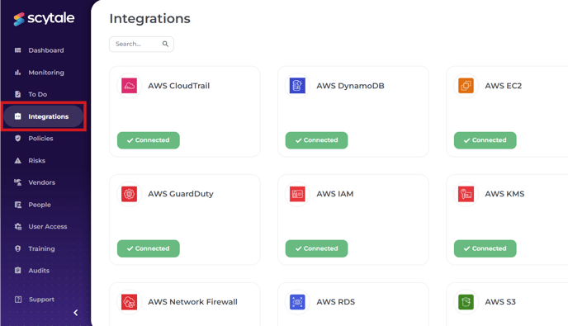Click the AWS DynamoDB service icon
The width and height of the screenshot is (568, 326).
click(x=297, y=86)
